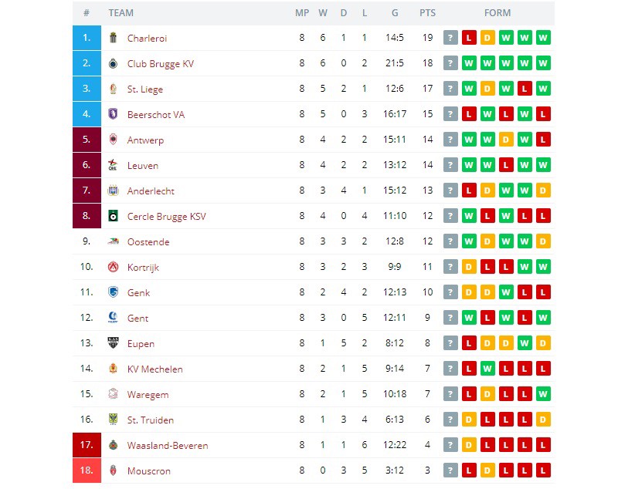Click the Charleroi club crest icon
The height and width of the screenshot is (489, 618).
113,38
